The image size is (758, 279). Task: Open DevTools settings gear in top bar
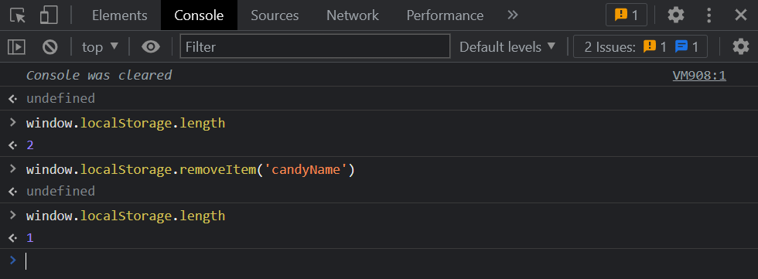[676, 15]
